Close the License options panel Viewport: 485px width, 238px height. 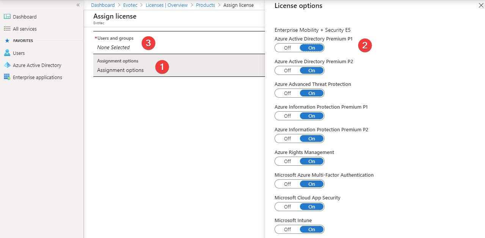pyautogui.click(x=480, y=5)
